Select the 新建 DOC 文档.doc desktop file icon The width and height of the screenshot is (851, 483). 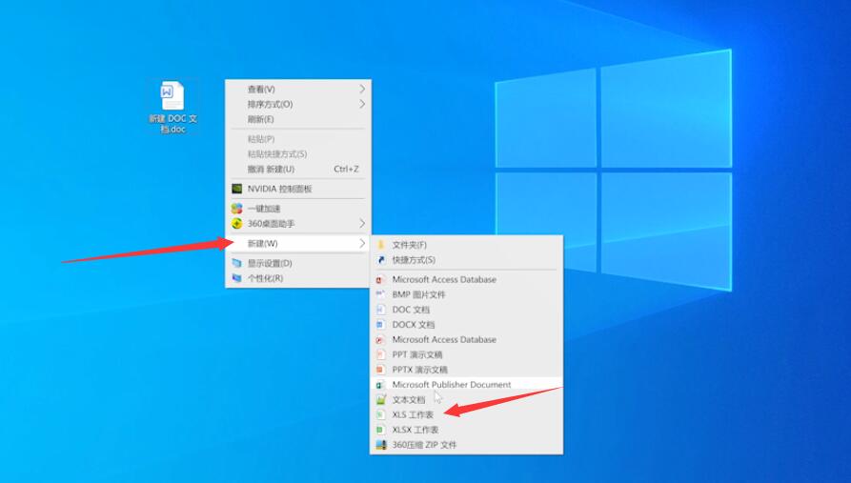172,108
